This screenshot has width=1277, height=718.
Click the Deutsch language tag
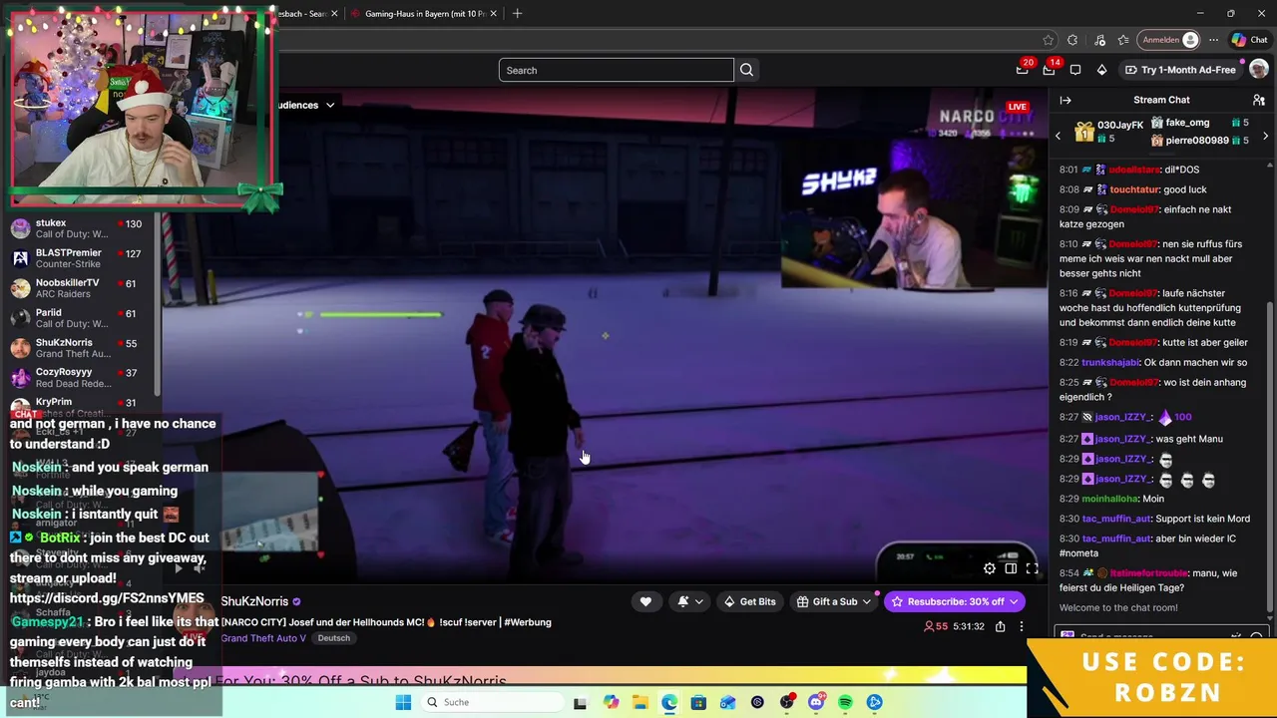(x=334, y=638)
